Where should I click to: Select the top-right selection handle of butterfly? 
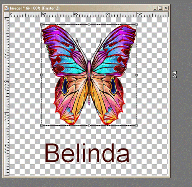[x=137, y=24]
